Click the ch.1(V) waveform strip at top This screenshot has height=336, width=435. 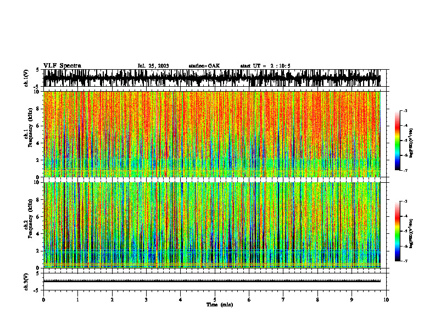(x=212, y=78)
